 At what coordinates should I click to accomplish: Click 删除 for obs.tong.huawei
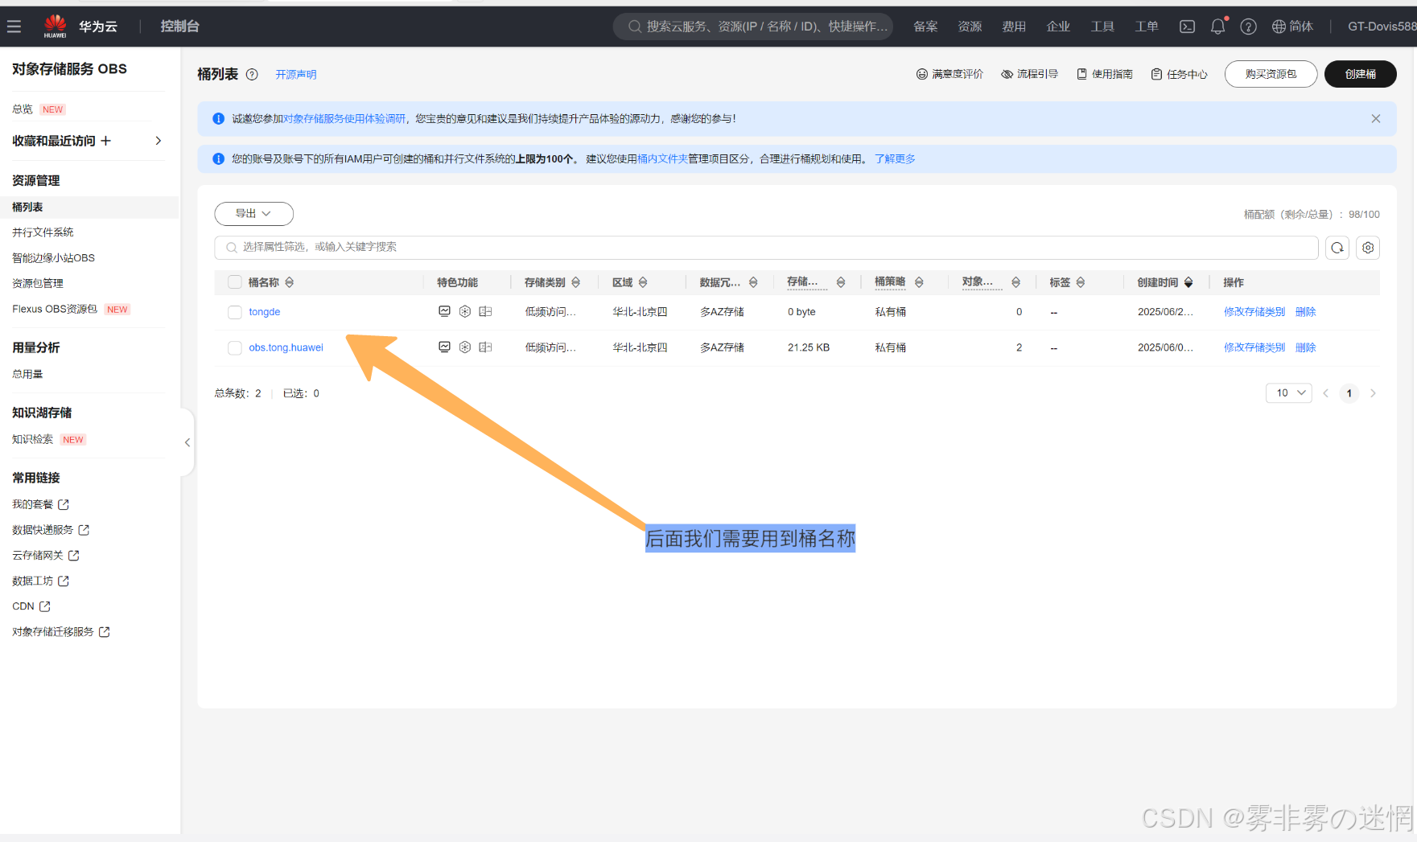click(x=1306, y=347)
